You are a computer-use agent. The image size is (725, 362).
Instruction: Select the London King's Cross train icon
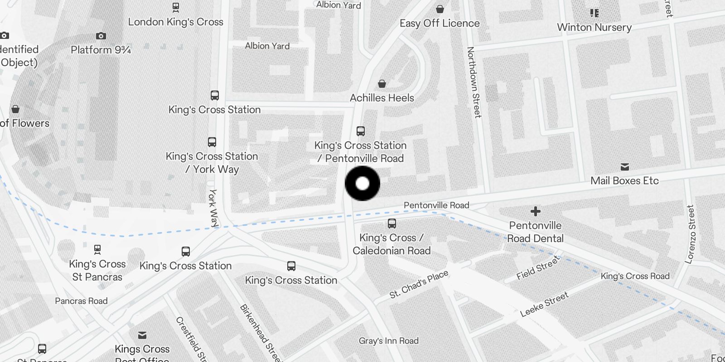[176, 7]
